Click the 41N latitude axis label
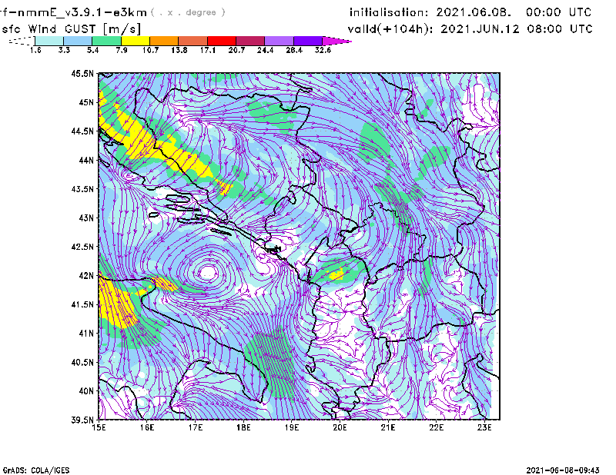Screen dimensions: 616x475 tap(86, 334)
